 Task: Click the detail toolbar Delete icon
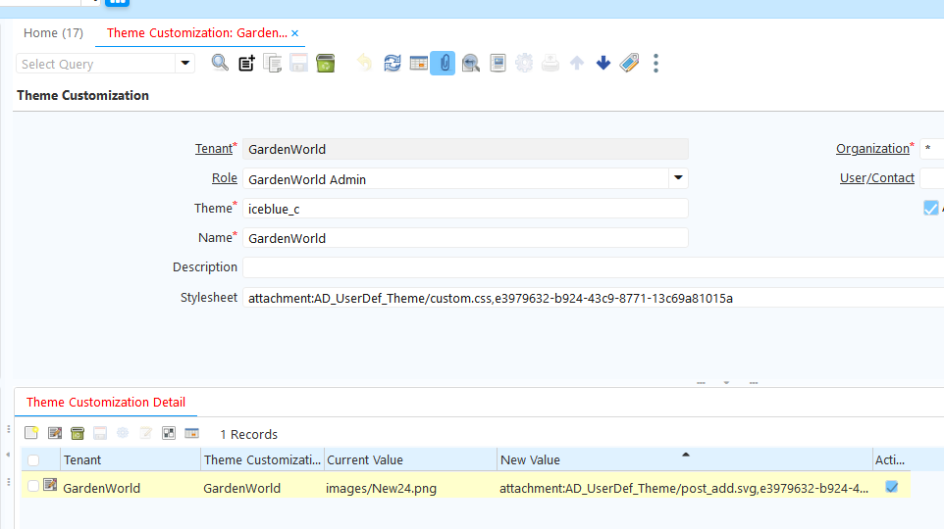click(78, 433)
